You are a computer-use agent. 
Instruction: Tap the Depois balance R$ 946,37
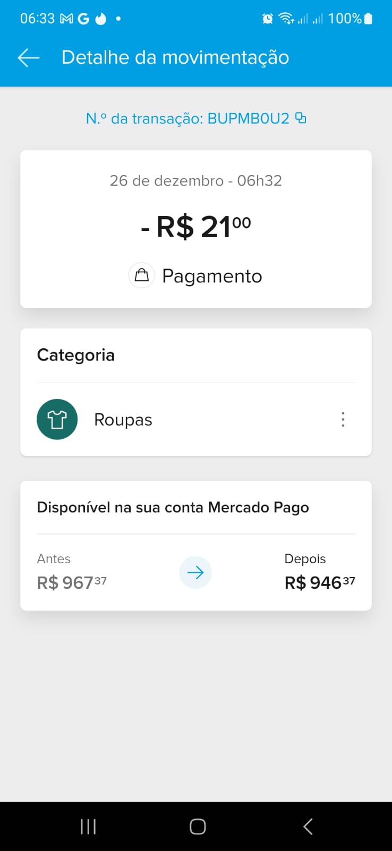[x=319, y=582]
